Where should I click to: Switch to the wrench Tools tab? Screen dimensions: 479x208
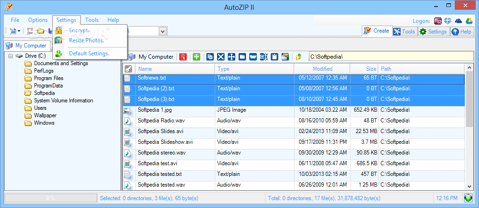(404, 31)
